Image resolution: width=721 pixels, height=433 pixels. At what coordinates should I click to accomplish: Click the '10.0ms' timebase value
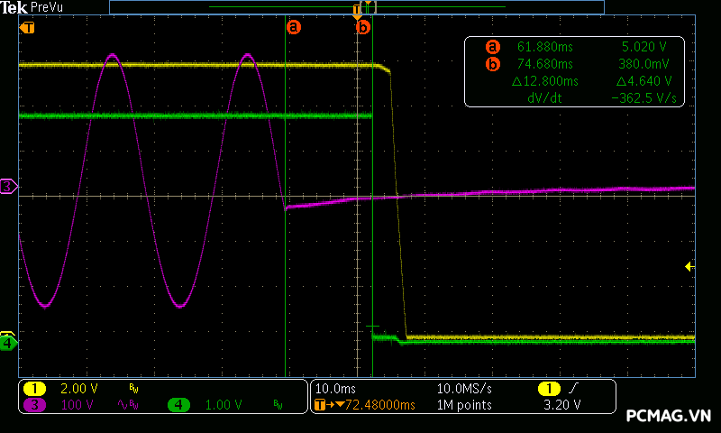click(x=335, y=390)
